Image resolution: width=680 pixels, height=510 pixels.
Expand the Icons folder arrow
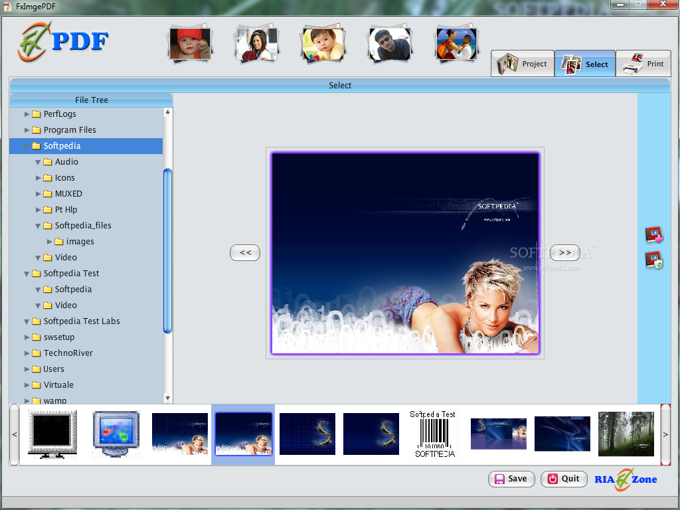point(38,178)
